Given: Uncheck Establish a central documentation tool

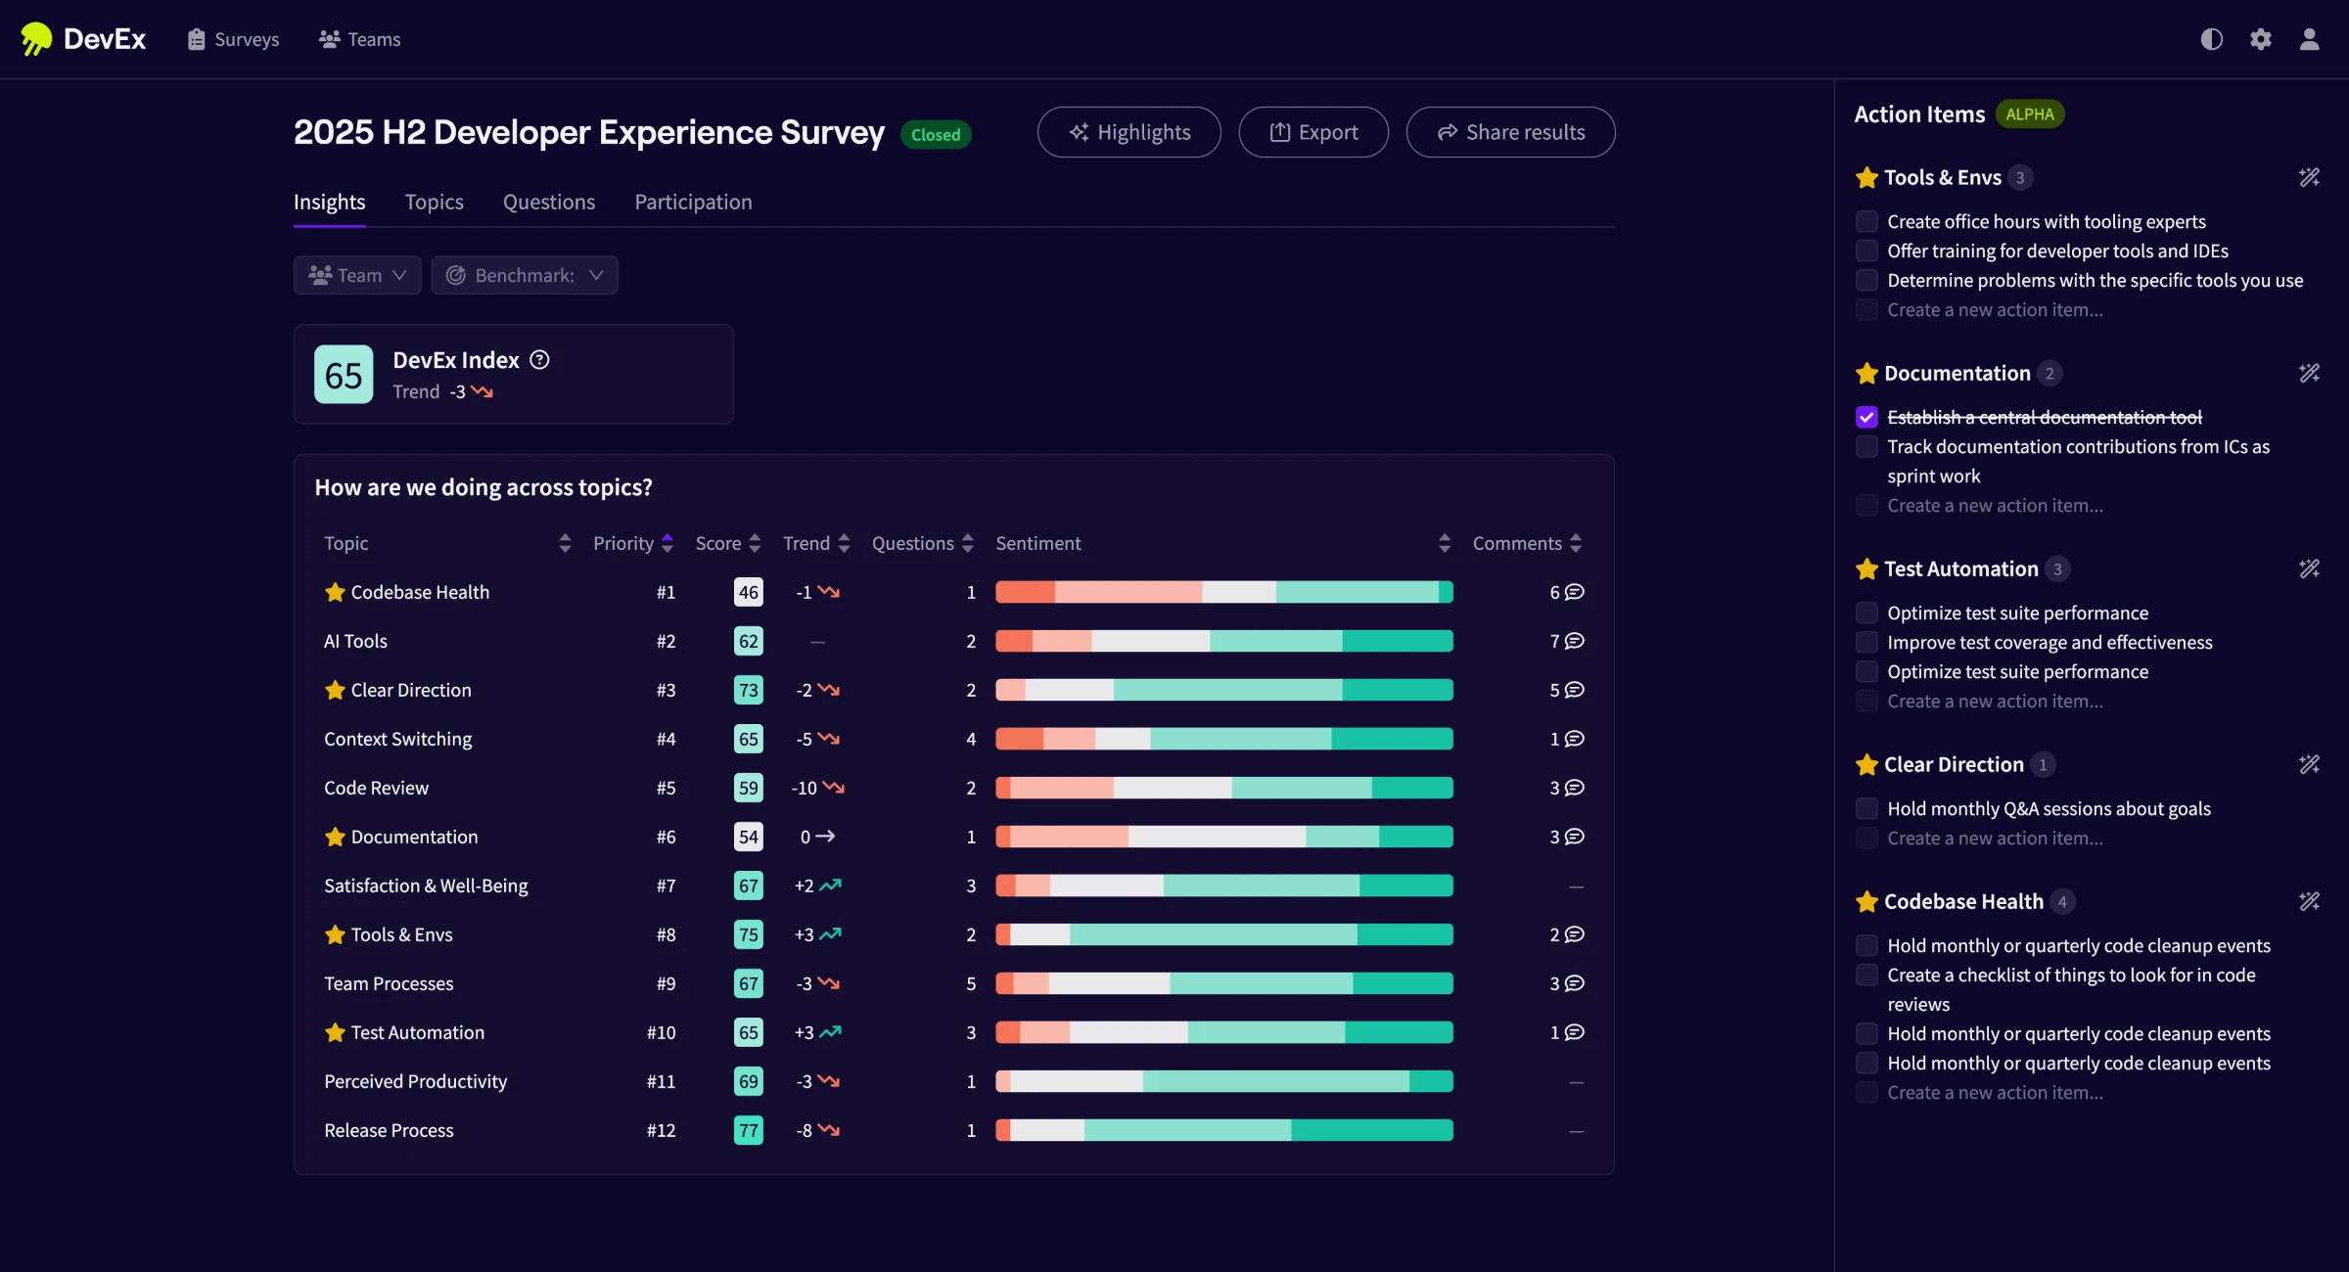Looking at the screenshot, I should tap(1866, 417).
